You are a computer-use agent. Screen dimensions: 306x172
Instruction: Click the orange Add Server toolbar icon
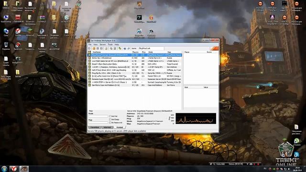(x=94, y=48)
